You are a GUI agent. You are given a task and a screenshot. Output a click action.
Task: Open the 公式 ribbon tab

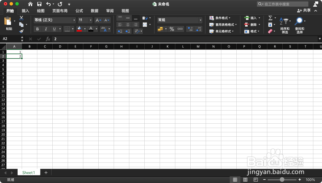coord(79,11)
